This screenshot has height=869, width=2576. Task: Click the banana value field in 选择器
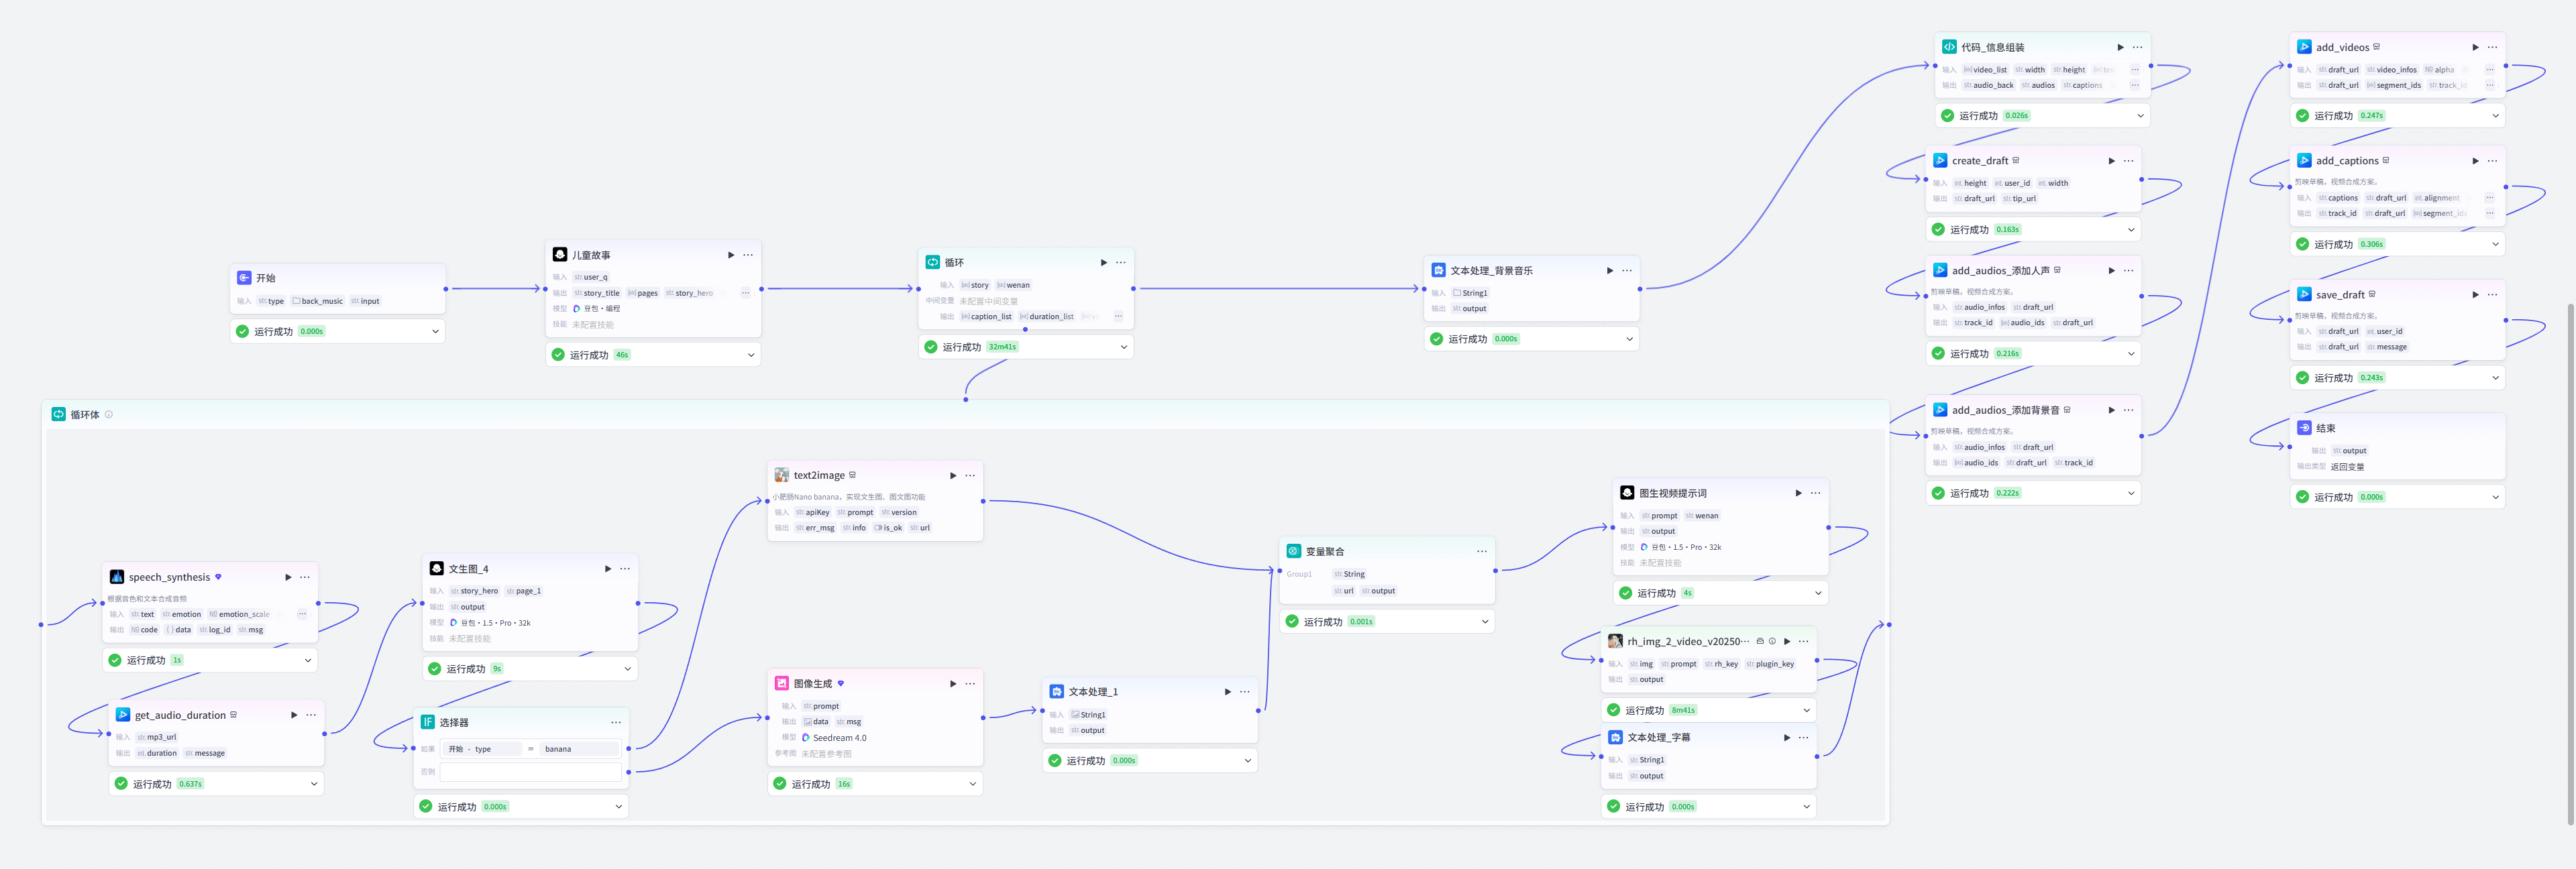point(580,749)
